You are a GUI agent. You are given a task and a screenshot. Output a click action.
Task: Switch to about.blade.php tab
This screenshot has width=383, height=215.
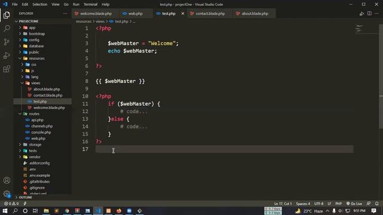(x=255, y=13)
